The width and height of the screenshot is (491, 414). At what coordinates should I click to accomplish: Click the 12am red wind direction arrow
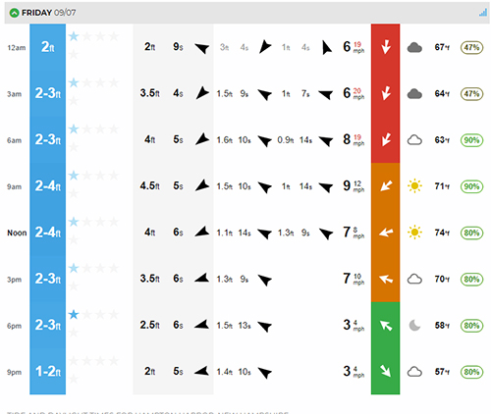(x=386, y=47)
